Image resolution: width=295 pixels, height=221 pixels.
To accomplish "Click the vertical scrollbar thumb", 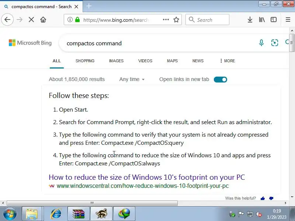I will [x=292, y=43].
